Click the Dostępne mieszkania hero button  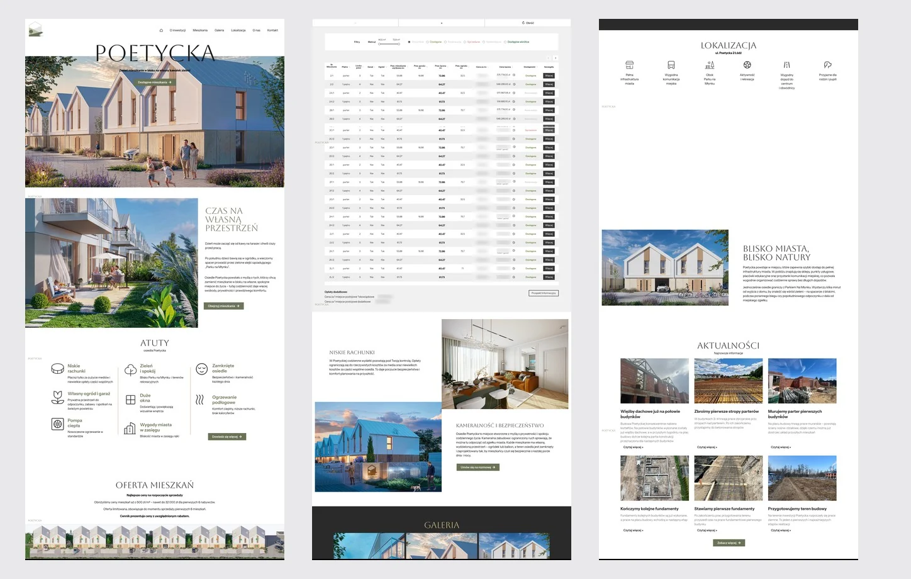pos(154,82)
